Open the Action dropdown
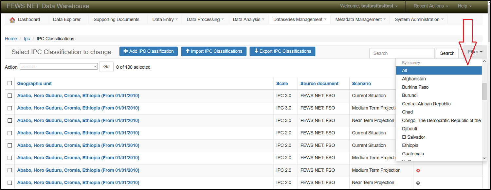Viewport: 491px width, 190px height. 59,66
